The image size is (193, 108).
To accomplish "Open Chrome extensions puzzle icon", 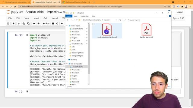I will pos(182,7).
